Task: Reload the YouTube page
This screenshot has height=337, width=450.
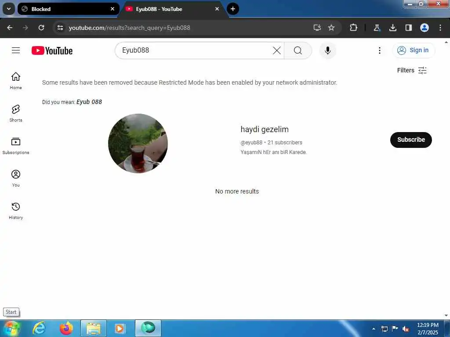Action: pos(41,28)
